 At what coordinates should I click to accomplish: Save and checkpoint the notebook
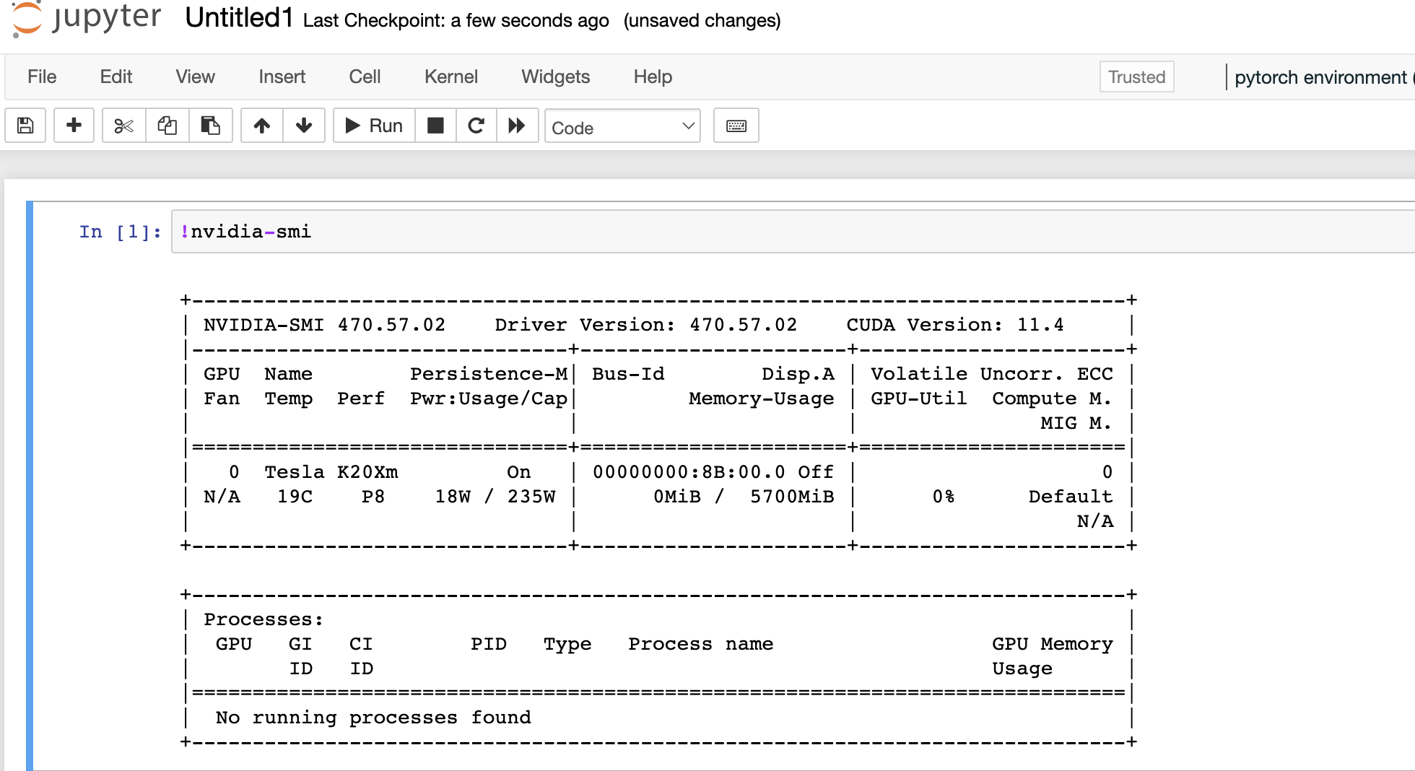tap(25, 126)
